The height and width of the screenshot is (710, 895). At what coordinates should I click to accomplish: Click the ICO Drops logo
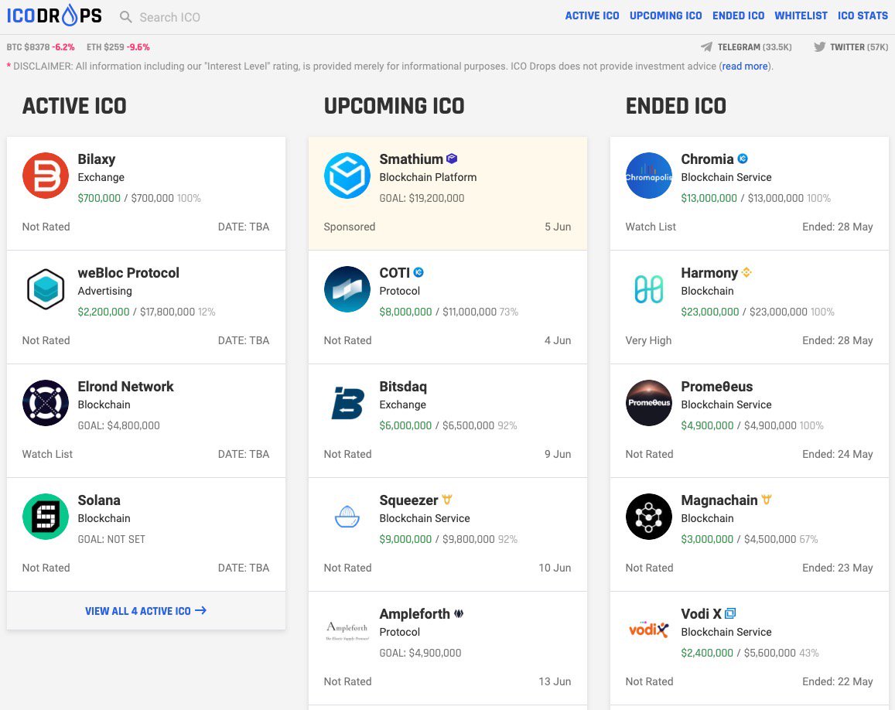click(x=54, y=15)
